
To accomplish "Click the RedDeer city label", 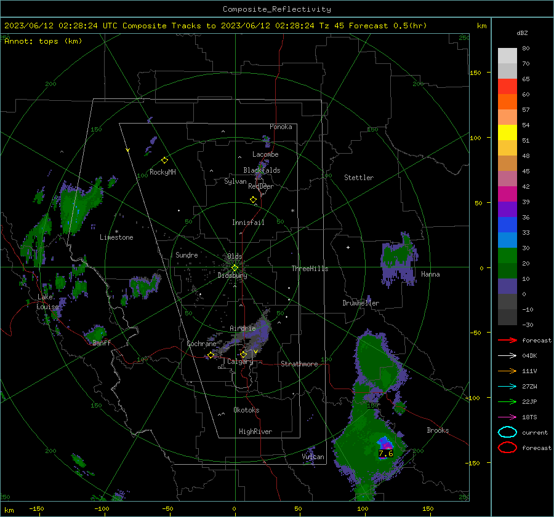I will pyautogui.click(x=261, y=186).
